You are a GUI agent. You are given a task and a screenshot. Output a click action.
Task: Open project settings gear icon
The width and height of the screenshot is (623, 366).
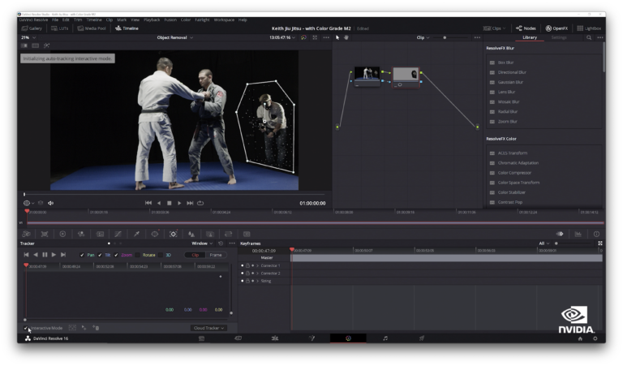(595, 338)
